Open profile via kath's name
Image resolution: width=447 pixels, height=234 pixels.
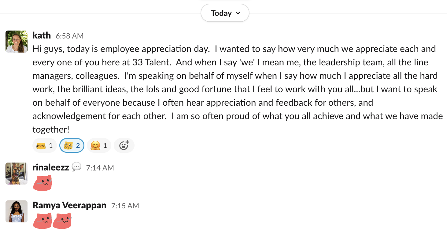42,35
